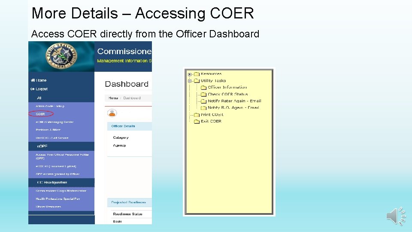Screen dimensions: 412x232
Task: Open Admin Code Lookup in sidebar
Action: click(50, 106)
